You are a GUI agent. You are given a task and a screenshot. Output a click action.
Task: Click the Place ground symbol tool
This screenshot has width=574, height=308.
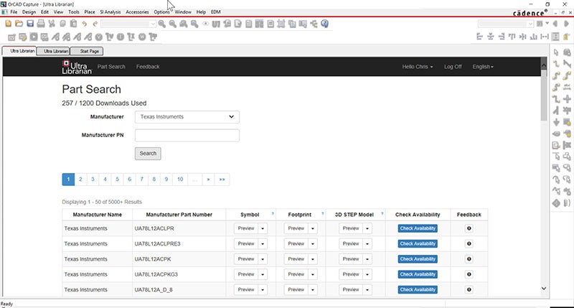click(x=556, y=122)
